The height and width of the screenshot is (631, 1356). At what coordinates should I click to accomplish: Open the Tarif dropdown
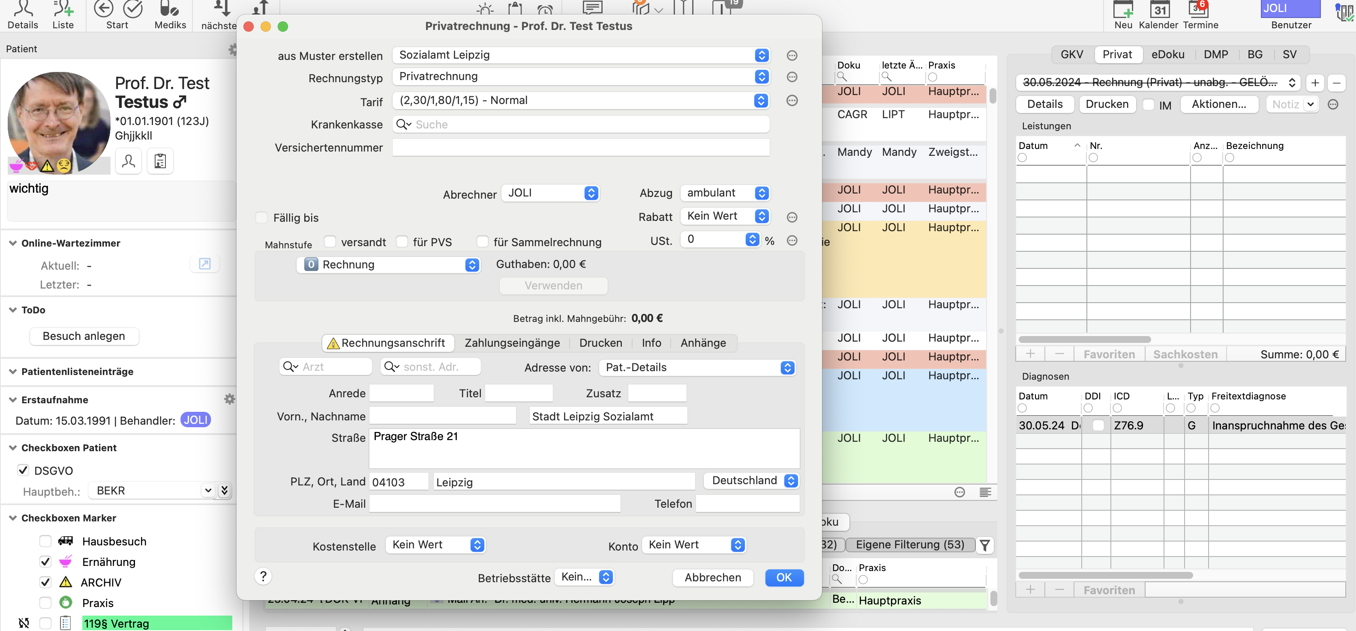[x=581, y=101]
